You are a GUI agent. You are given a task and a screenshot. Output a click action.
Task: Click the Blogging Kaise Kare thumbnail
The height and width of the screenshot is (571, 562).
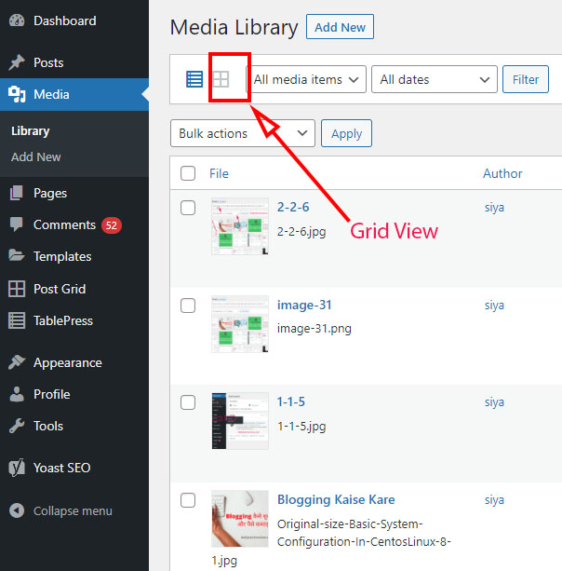tap(240, 519)
